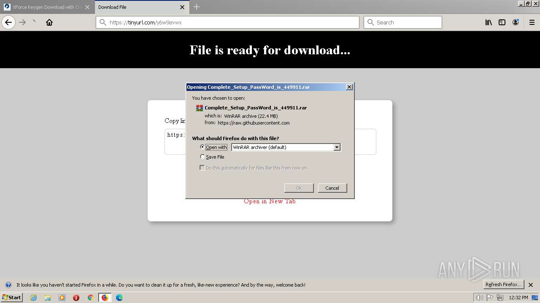
Task: Go back with the Firefox back arrow
Action: pos(8,22)
